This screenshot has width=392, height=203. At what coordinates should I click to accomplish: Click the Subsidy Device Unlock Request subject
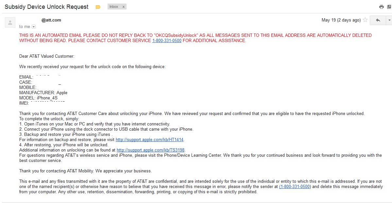46,7
